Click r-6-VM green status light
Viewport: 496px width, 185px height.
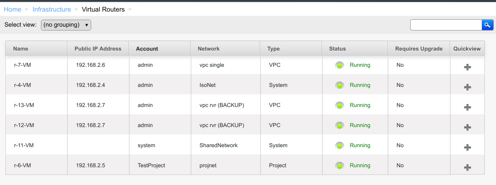click(340, 166)
